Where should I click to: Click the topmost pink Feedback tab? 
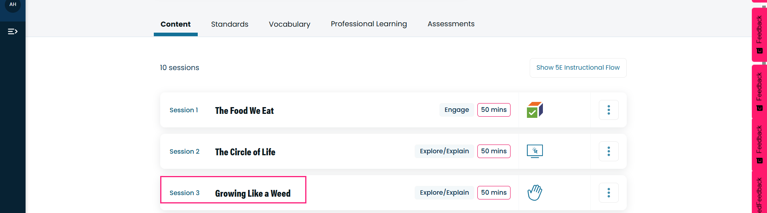[759, 34]
